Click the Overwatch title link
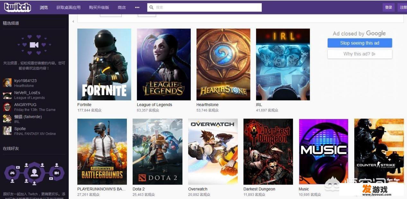Viewport: 407px width, 199px height. 198,189
